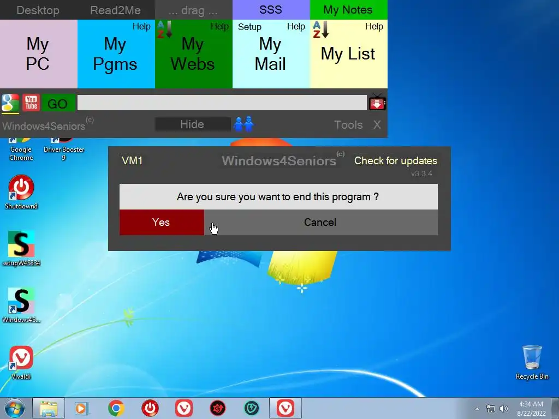Switch to the Desktop tab
559x419 pixels.
pos(38,10)
